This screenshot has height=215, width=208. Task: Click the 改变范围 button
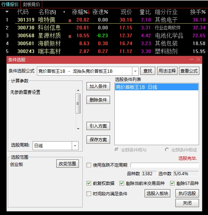point(67,164)
